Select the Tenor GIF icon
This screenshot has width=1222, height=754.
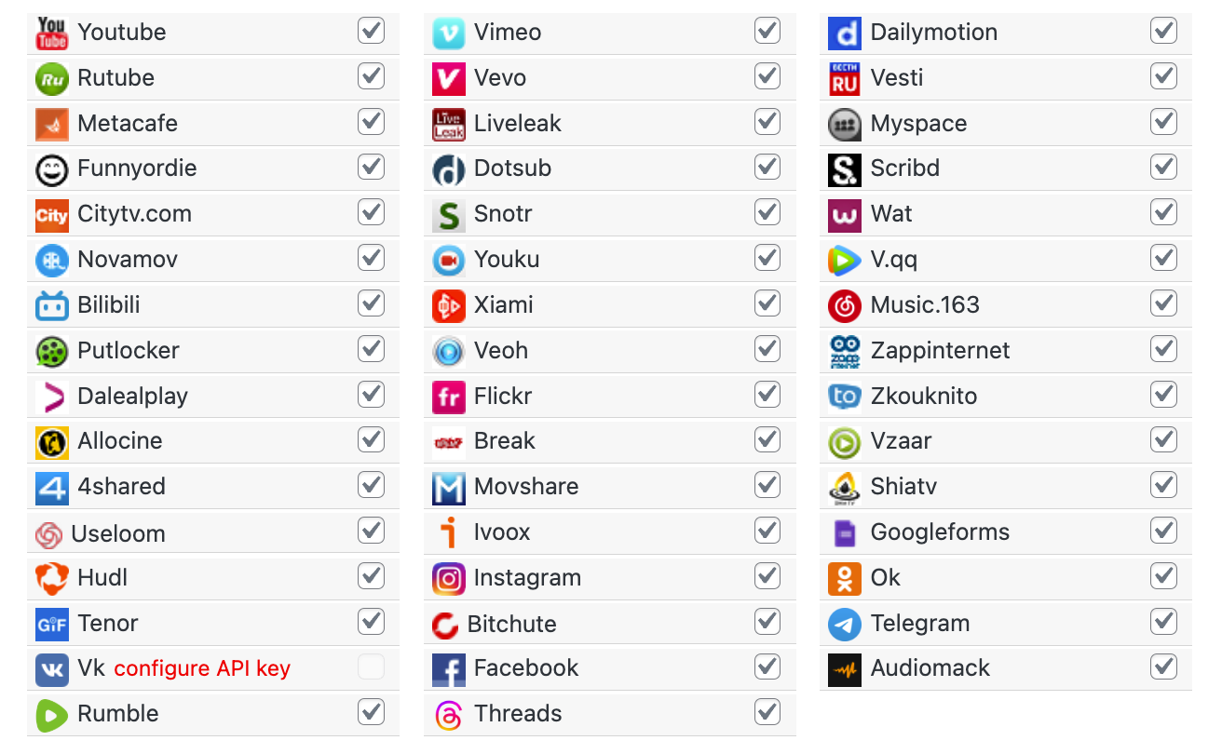pyautogui.click(x=51, y=624)
